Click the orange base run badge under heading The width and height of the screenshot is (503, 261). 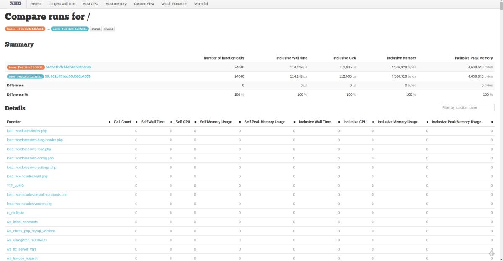click(x=25, y=29)
